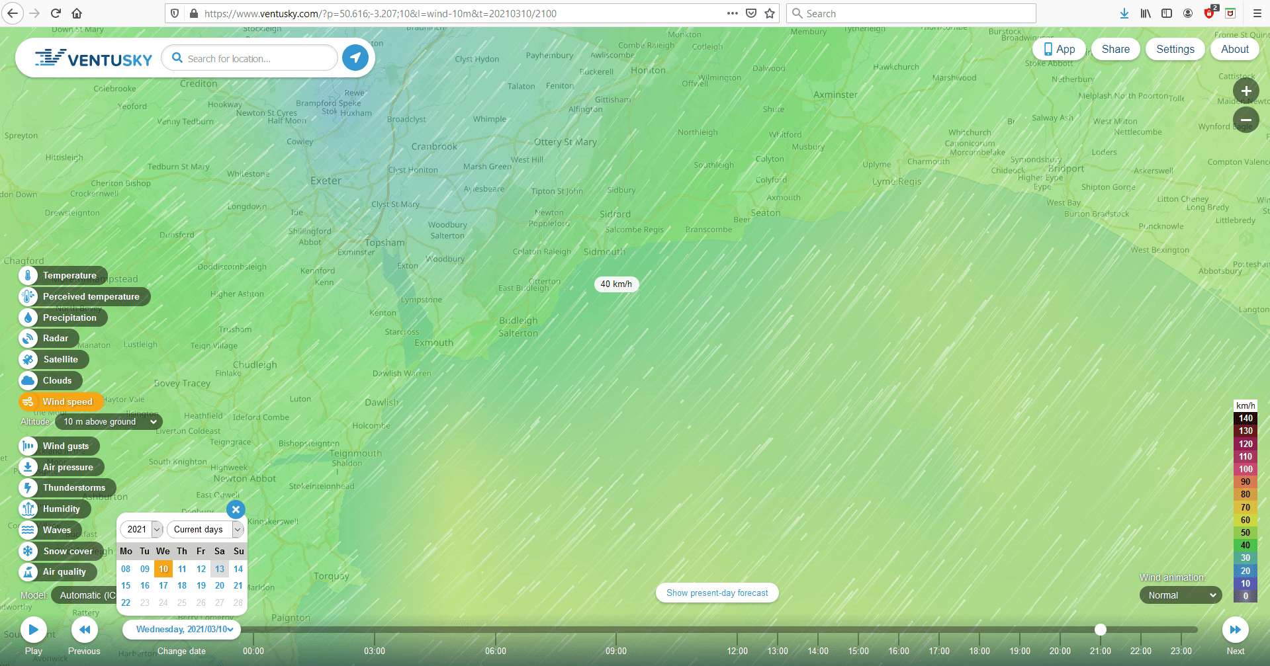Open the About menu
Image resolution: width=1270 pixels, height=666 pixels.
(x=1234, y=49)
